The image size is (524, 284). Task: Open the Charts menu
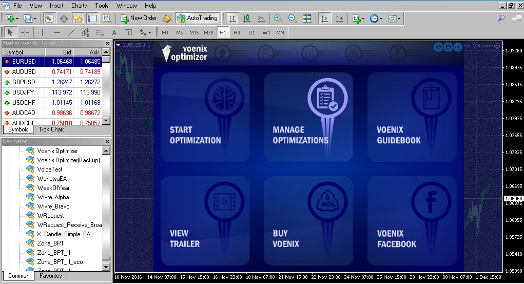click(79, 5)
